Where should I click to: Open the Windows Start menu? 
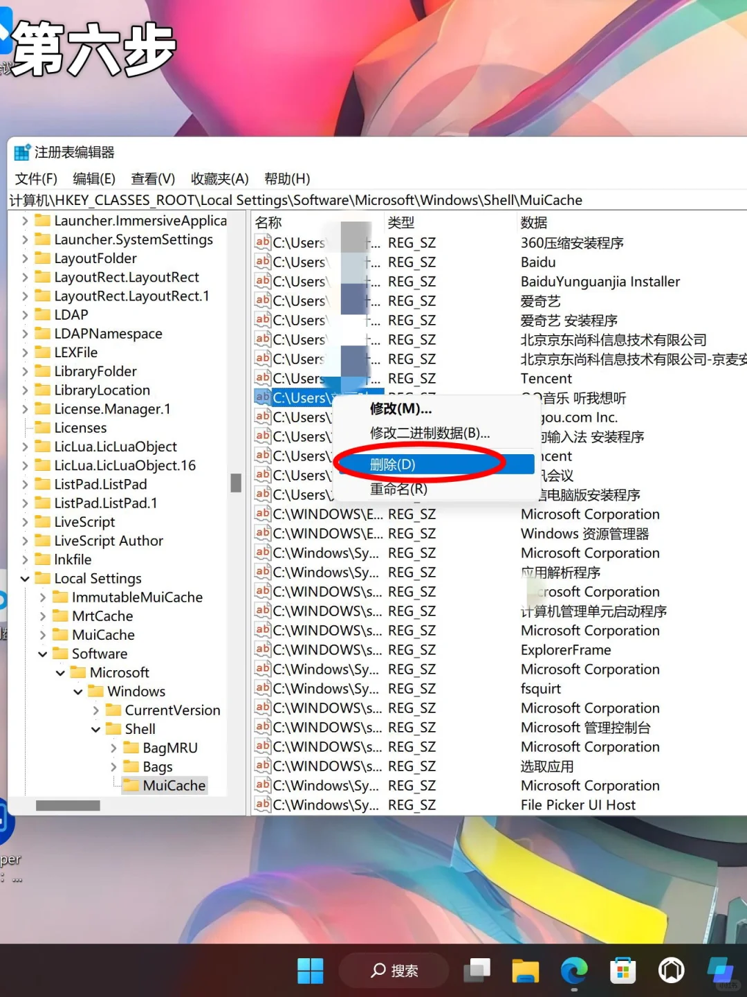311,971
